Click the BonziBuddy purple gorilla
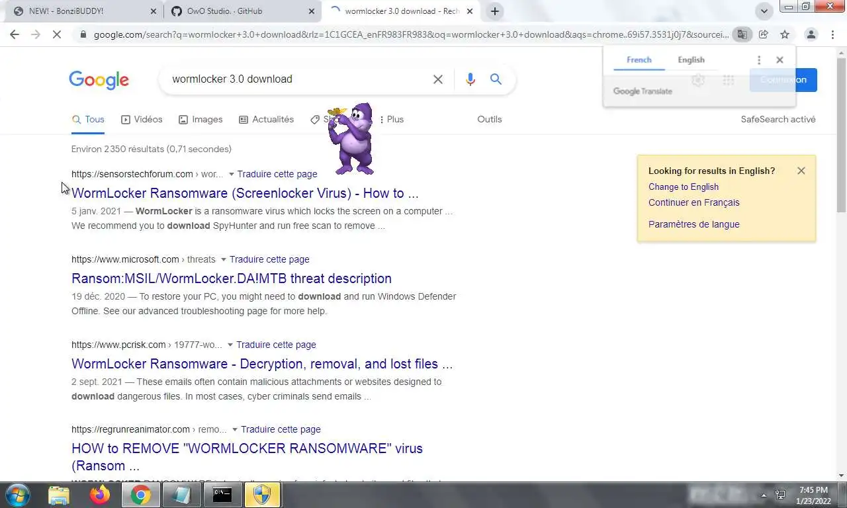The width and height of the screenshot is (847, 508). pyautogui.click(x=352, y=139)
